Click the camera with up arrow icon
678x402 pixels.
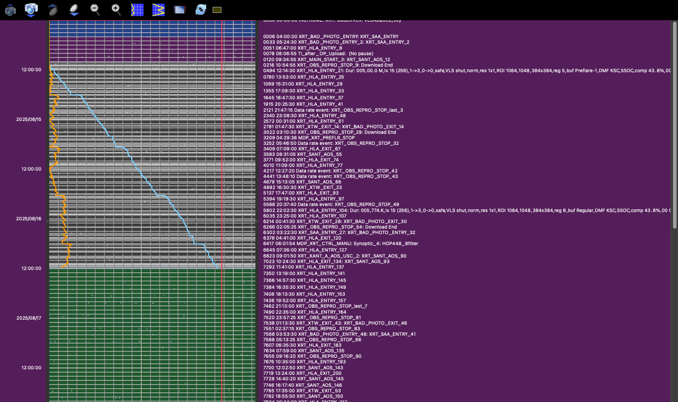pyautogui.click(x=10, y=10)
